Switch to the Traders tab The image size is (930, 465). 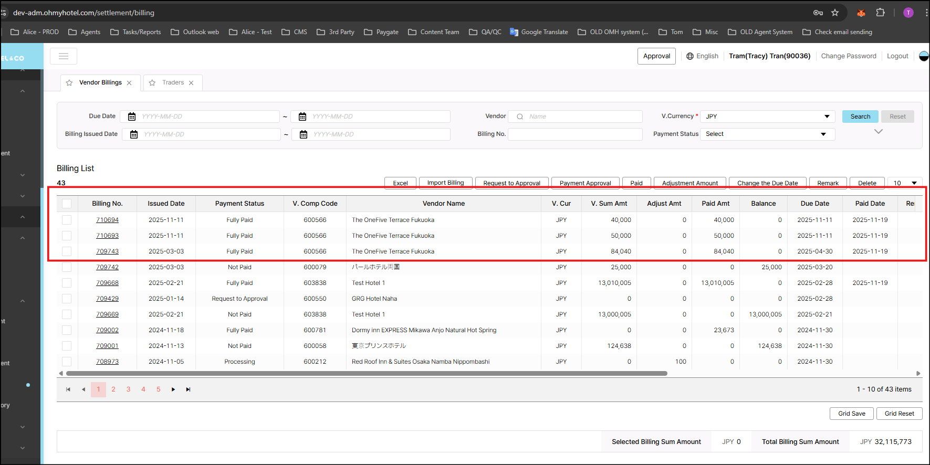(173, 83)
